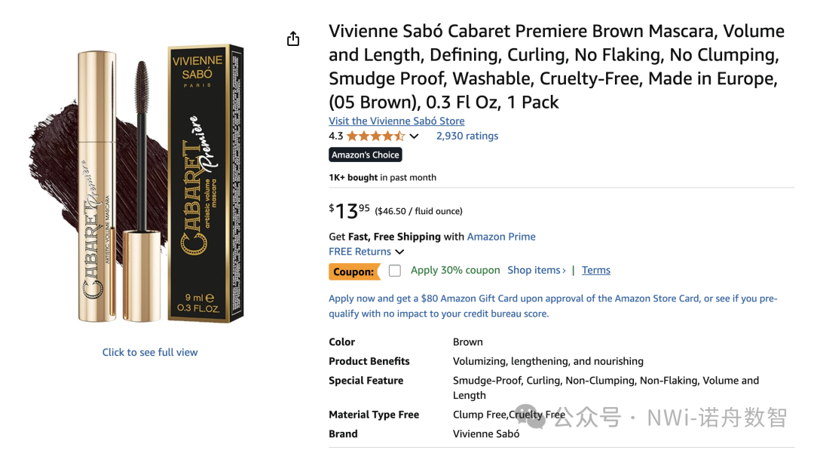The image size is (814, 450).
Task: Click the product title text
Action: (x=556, y=66)
